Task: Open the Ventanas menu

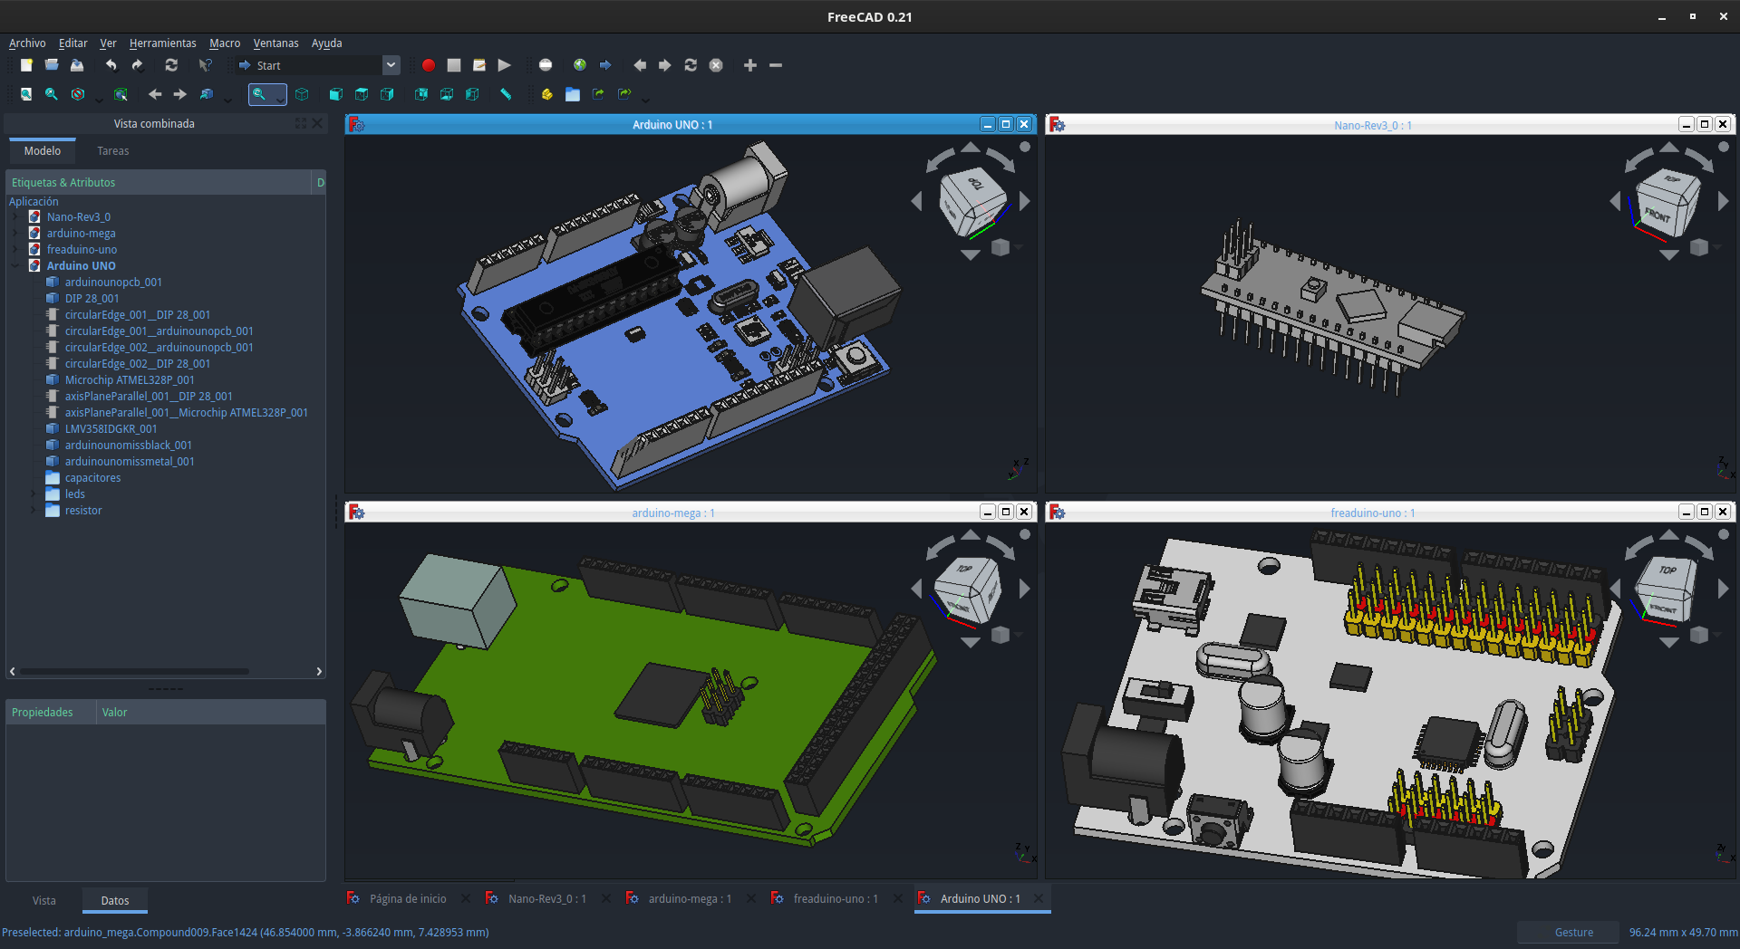Action: tap(275, 43)
